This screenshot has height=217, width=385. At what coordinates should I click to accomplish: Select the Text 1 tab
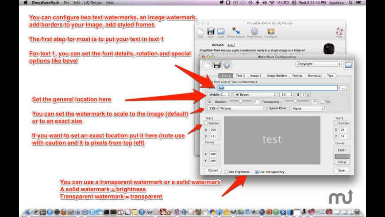click(226, 76)
